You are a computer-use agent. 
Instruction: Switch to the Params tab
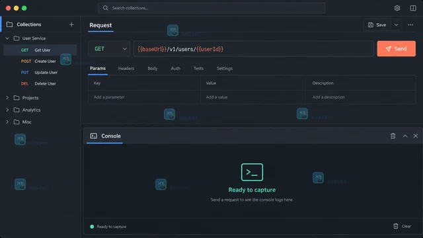[98, 69]
